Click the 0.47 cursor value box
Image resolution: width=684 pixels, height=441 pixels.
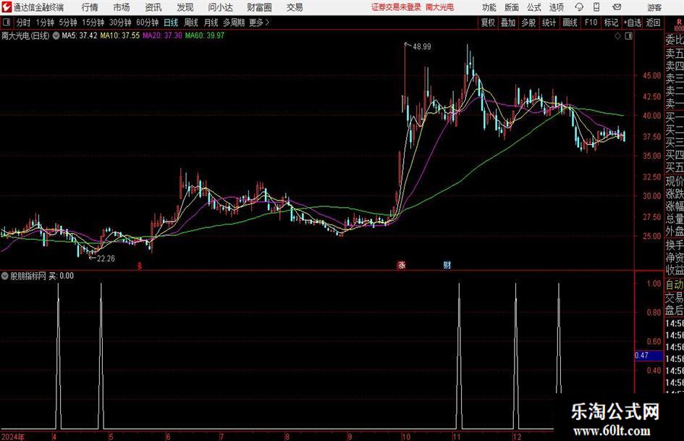(649, 356)
